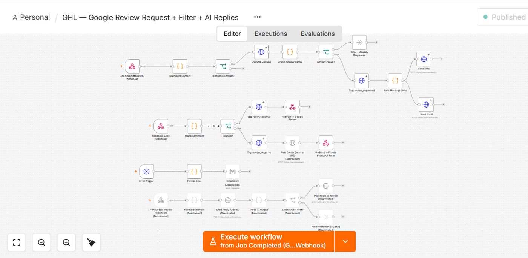Screen dimensions: 528x258
Task: Select the Redirect → Private Feedback Form node
Action: [x=325, y=143]
